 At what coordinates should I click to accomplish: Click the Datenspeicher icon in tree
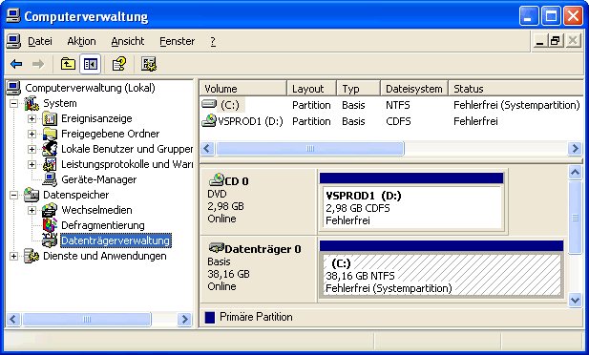coord(32,195)
